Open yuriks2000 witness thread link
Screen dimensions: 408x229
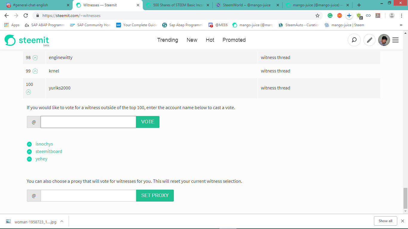pos(275,88)
